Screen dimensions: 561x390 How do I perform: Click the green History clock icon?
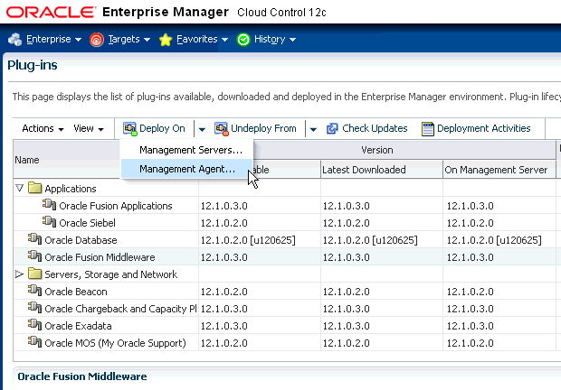[x=243, y=40]
